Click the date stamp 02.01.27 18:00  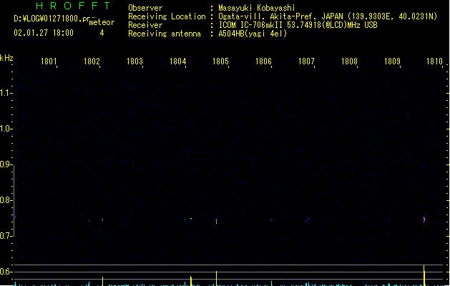[44, 33]
